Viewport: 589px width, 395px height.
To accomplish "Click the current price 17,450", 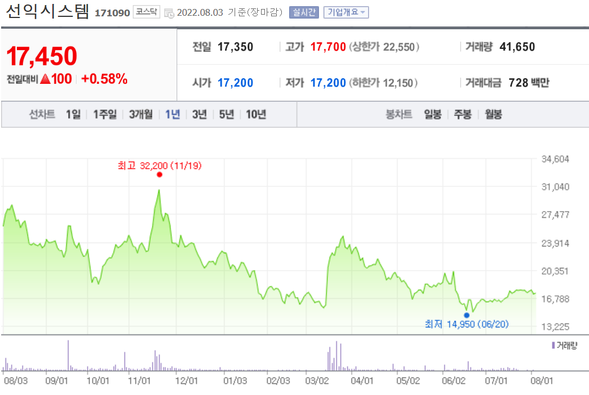I will 42,56.
